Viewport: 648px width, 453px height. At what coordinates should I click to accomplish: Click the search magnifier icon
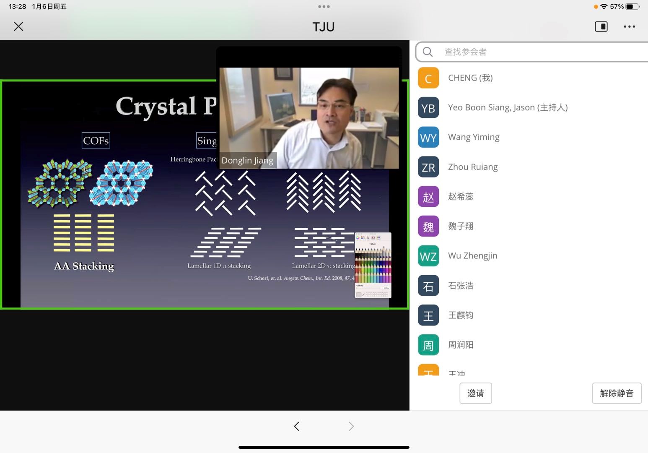[x=428, y=52]
